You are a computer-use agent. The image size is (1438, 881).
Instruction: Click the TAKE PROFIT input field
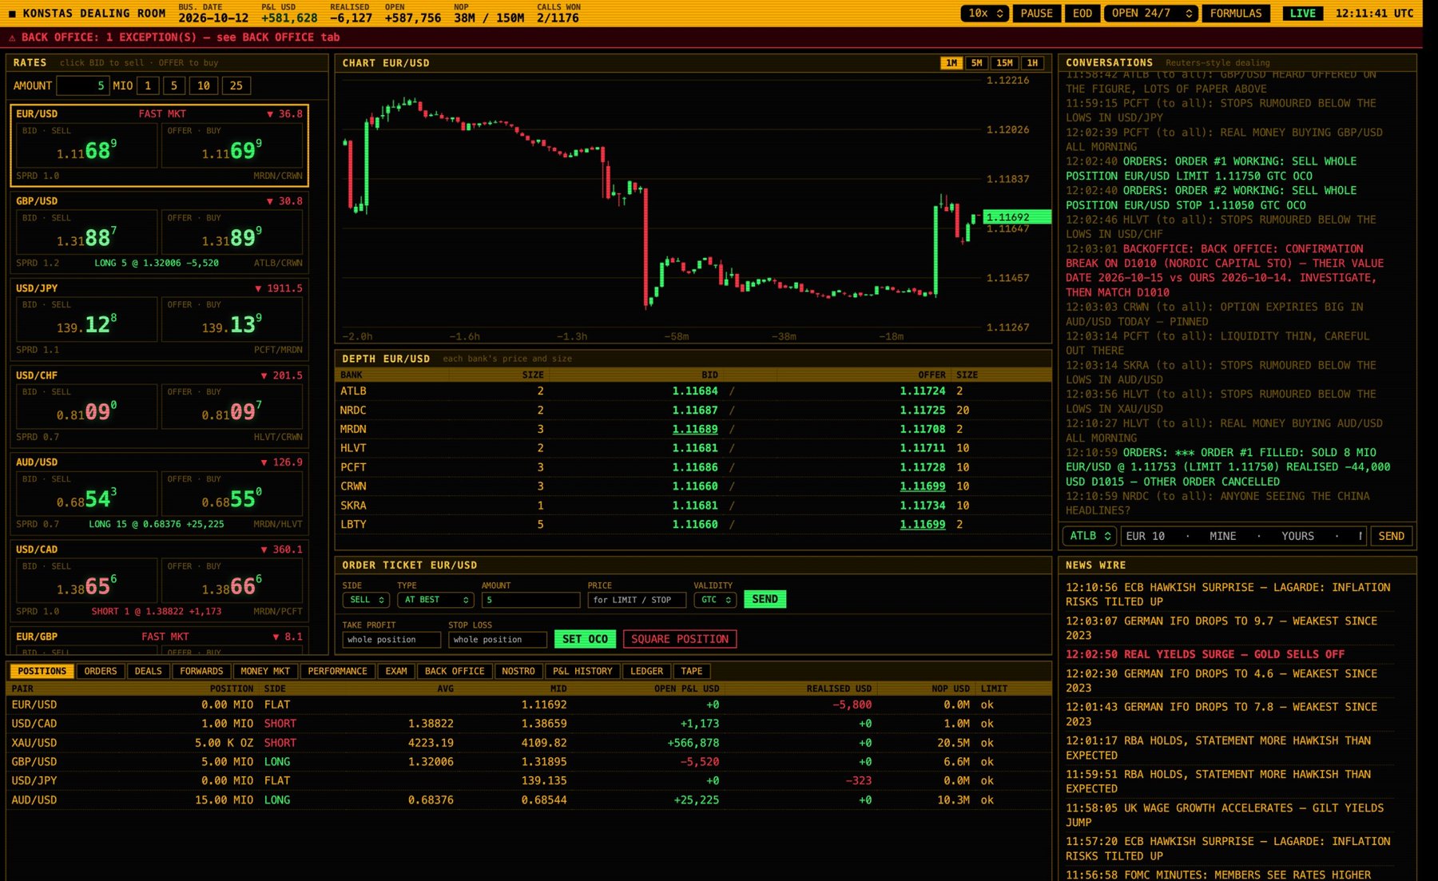(x=391, y=639)
